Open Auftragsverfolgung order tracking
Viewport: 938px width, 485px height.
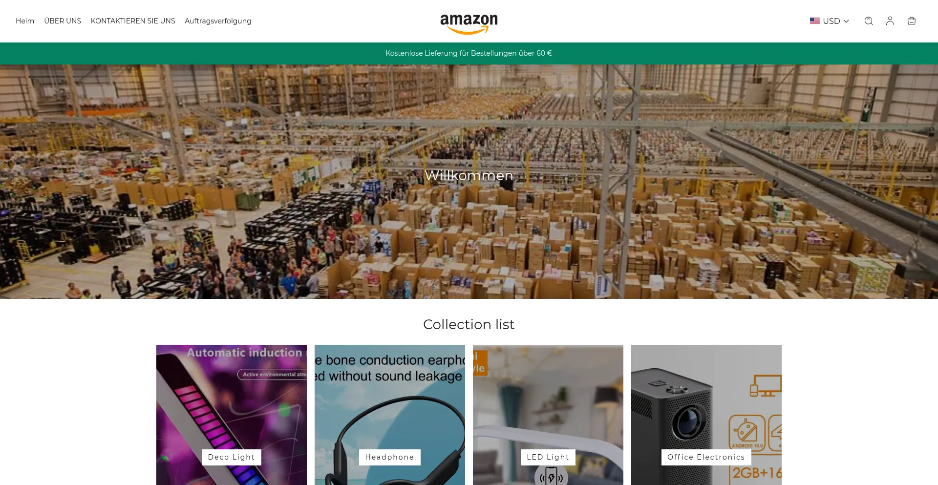(x=218, y=21)
